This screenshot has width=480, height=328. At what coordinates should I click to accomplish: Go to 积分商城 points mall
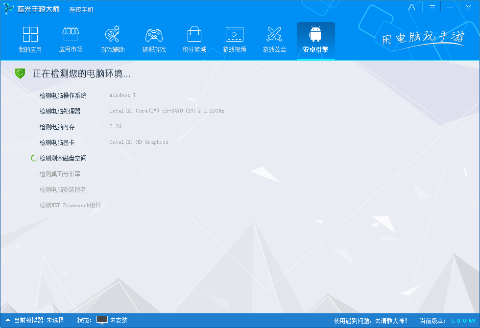click(x=194, y=40)
